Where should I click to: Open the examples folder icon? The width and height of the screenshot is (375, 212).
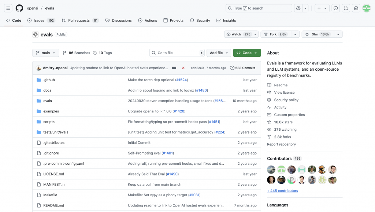[x=39, y=111]
